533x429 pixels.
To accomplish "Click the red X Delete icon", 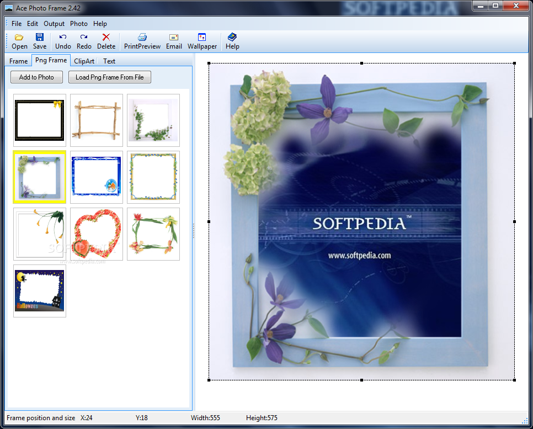I will coord(106,37).
